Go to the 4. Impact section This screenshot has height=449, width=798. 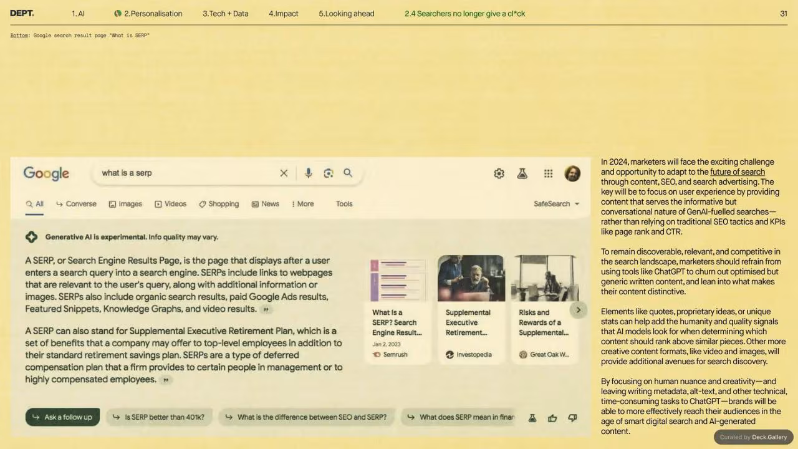284,13
